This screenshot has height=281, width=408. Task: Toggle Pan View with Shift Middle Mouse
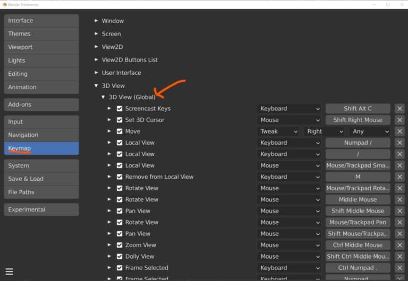[120, 211]
